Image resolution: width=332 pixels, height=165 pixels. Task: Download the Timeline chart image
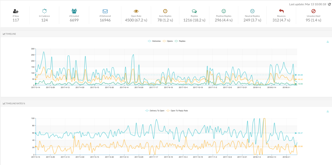pos(327,42)
